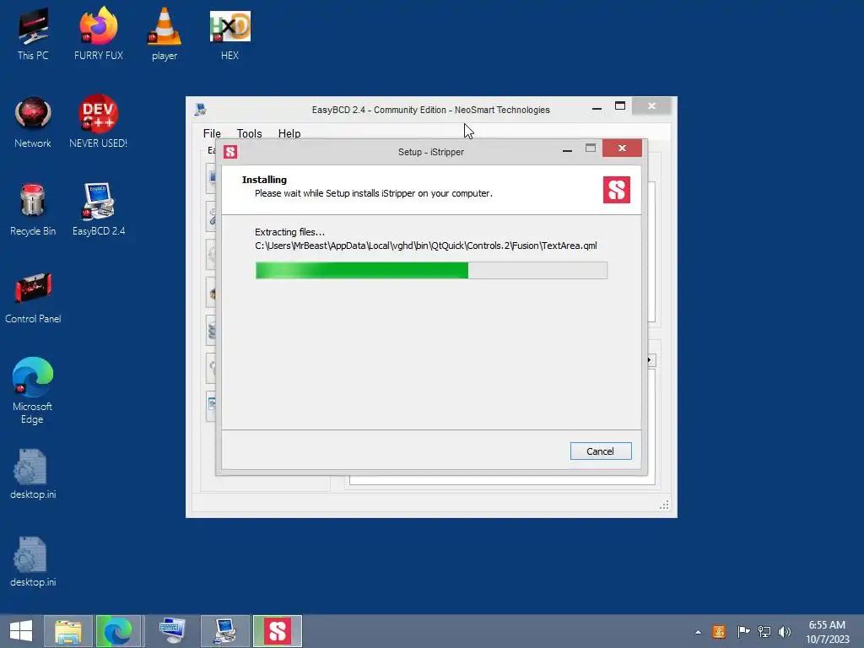Image resolution: width=864 pixels, height=648 pixels.
Task: Open the Help menu in EasyBCD
Action: pos(289,133)
